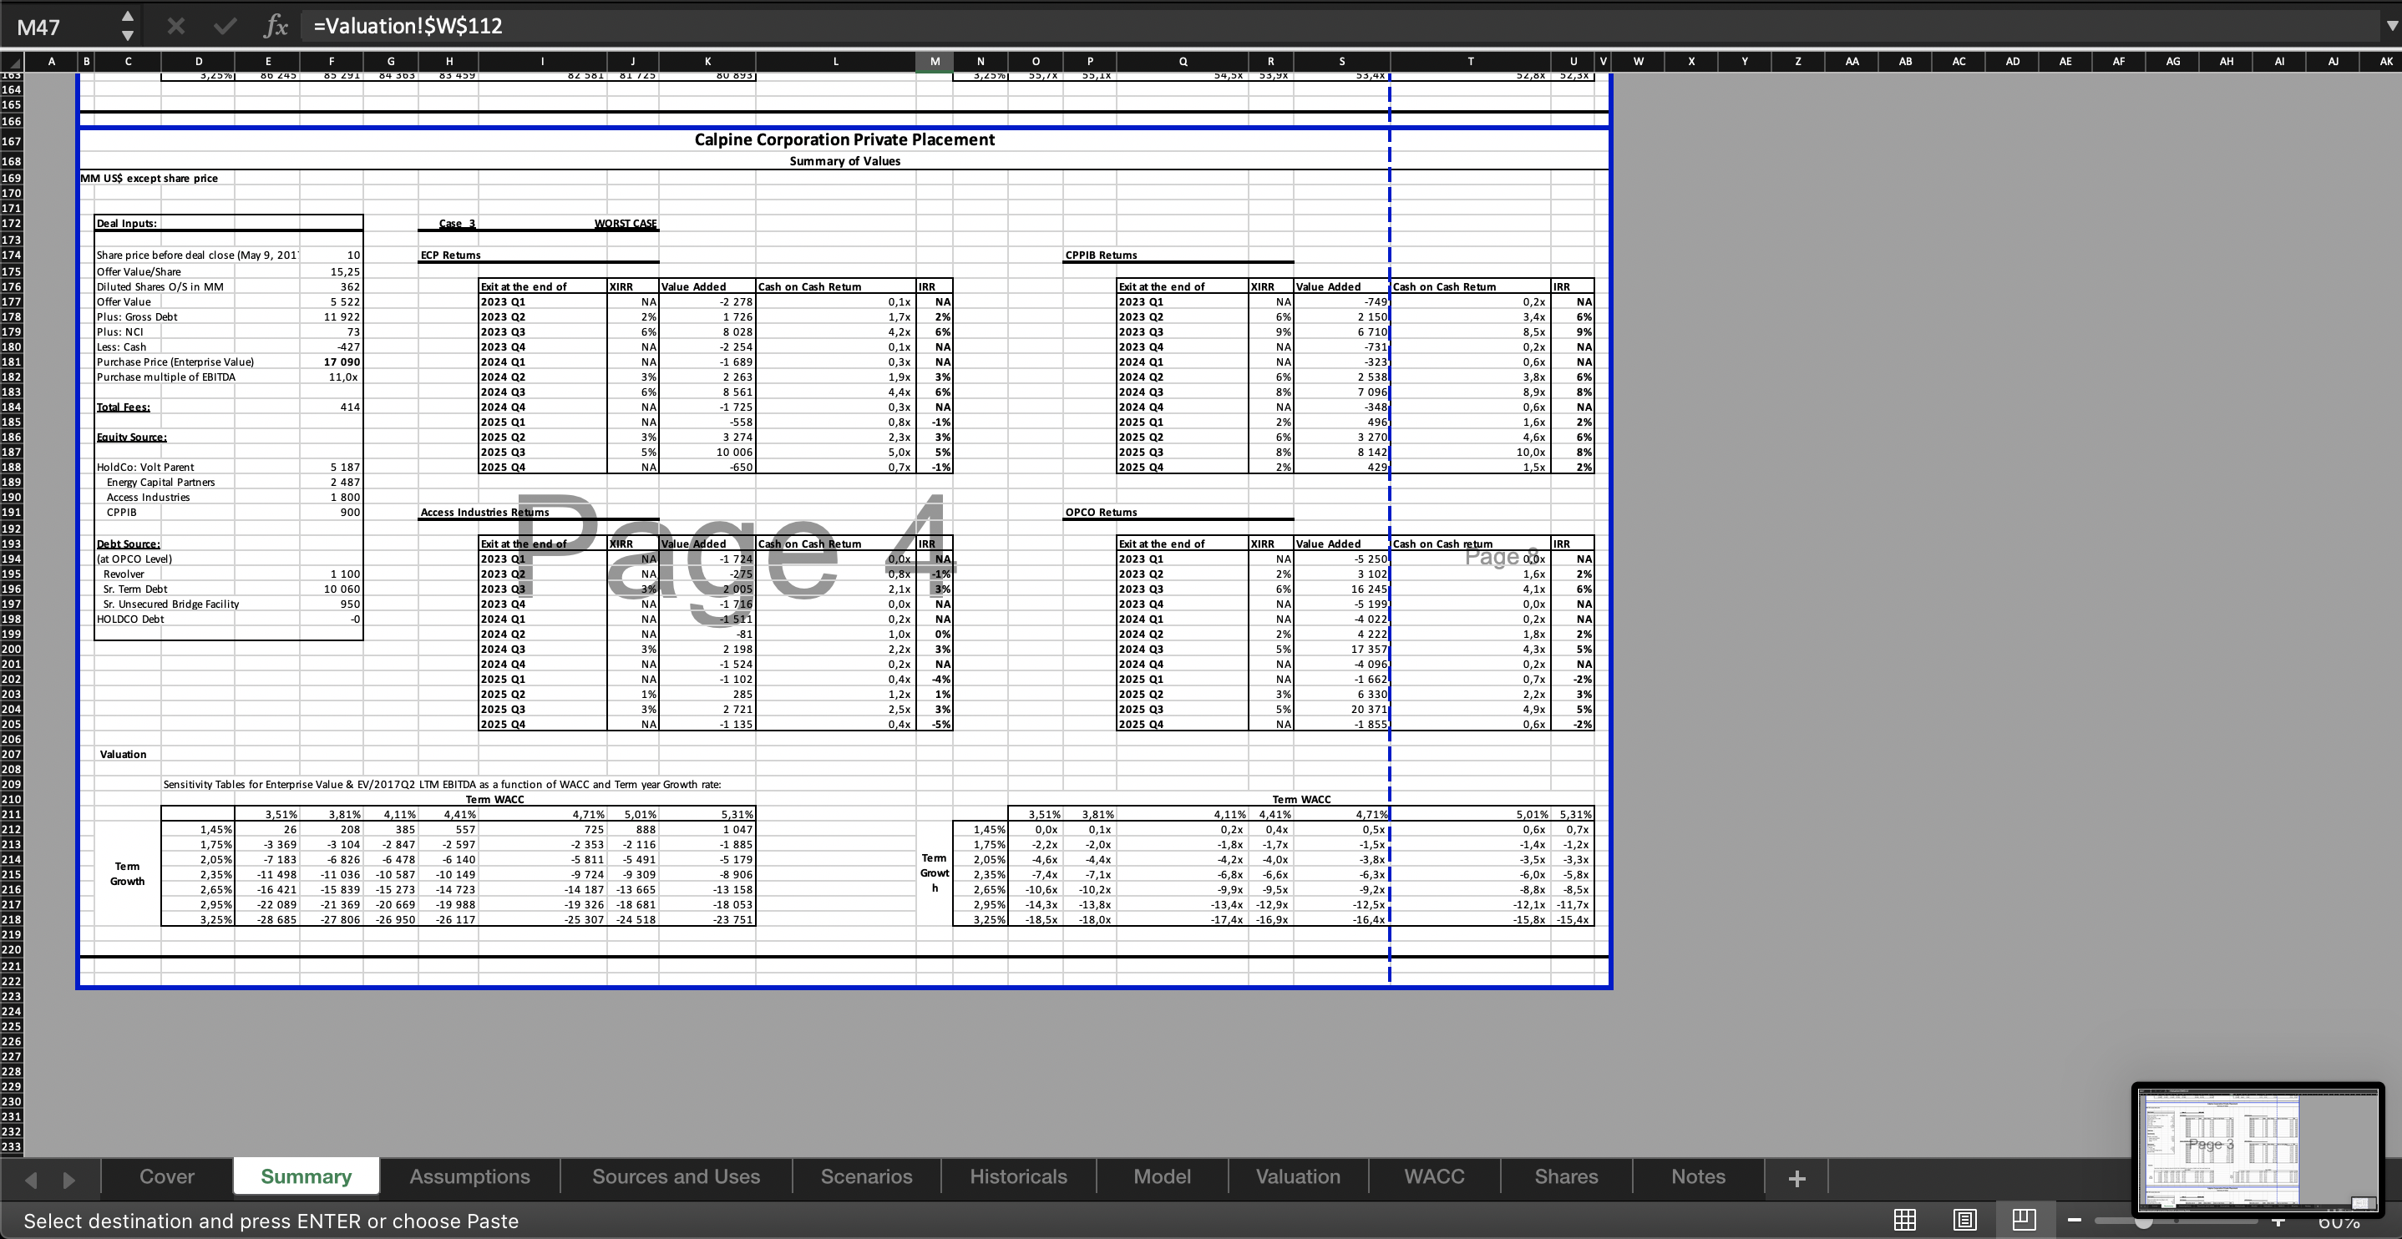Click the Access Industries Returns heading
Image resolution: width=2402 pixels, height=1239 pixels.
(485, 513)
